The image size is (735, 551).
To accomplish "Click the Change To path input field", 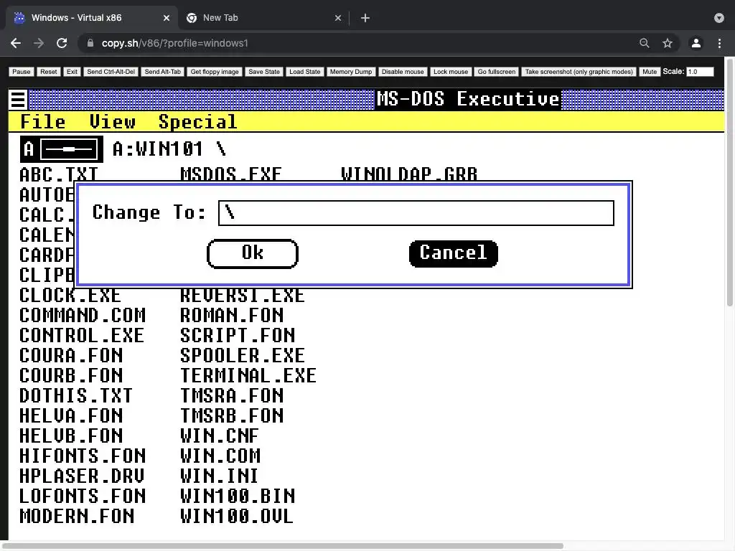I will pos(416,213).
